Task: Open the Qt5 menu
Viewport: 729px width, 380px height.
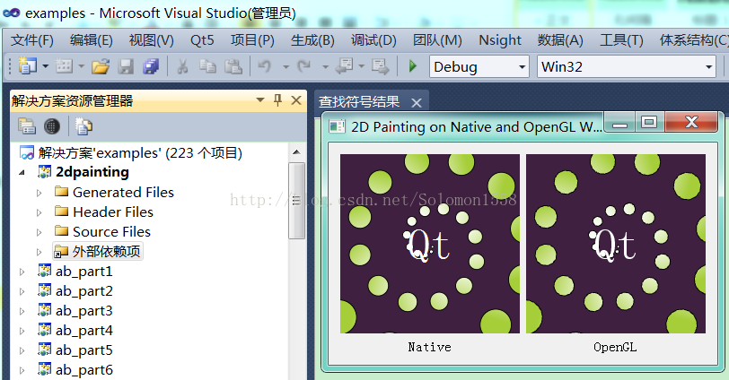Action: coord(202,40)
